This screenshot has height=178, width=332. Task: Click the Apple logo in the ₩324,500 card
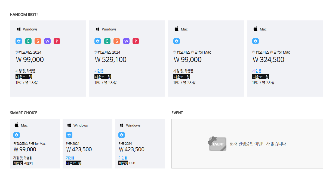pyautogui.click(x=256, y=29)
